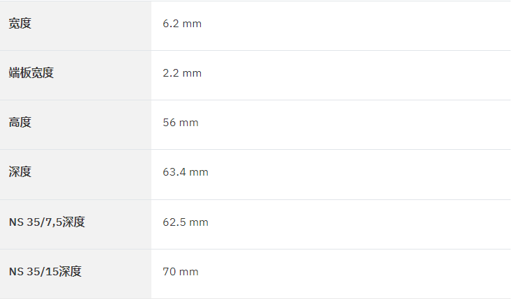Screen dimensions: 512x299
Task: Select the 2.2 mm end plate value
Action: click(182, 73)
